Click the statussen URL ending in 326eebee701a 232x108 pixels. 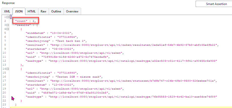click(133, 81)
